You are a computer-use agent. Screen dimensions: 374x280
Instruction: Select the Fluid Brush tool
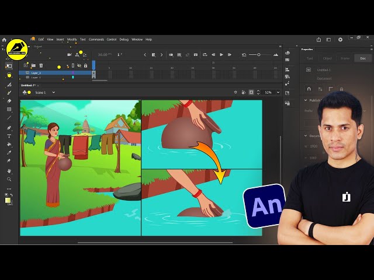pos(9,85)
